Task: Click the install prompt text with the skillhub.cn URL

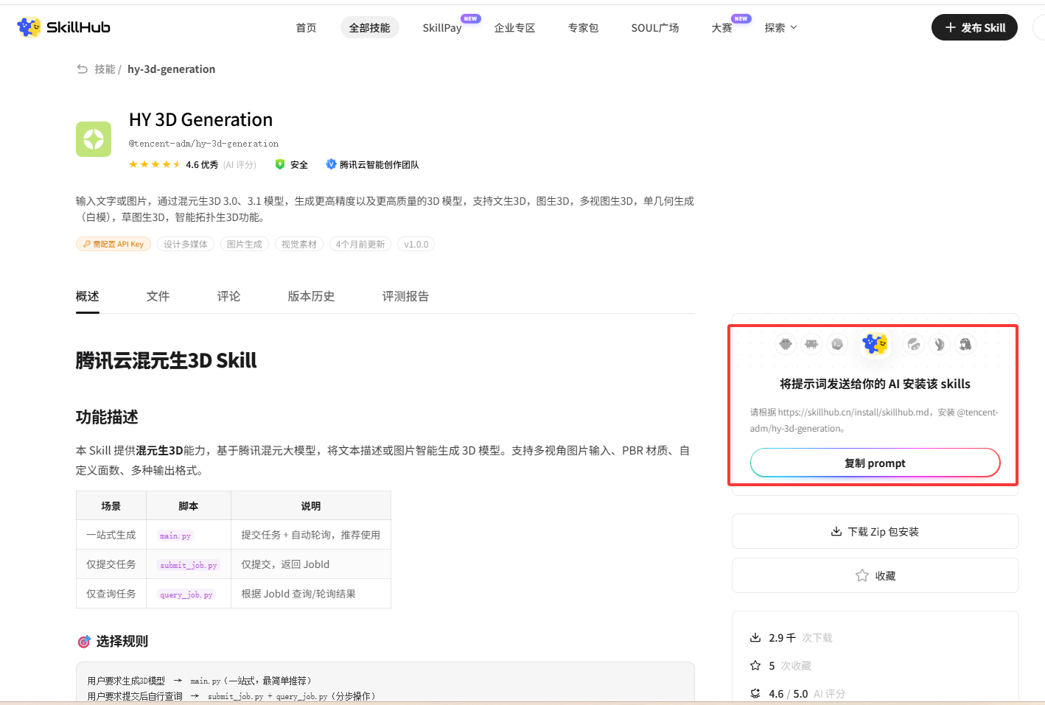Action: 874,421
